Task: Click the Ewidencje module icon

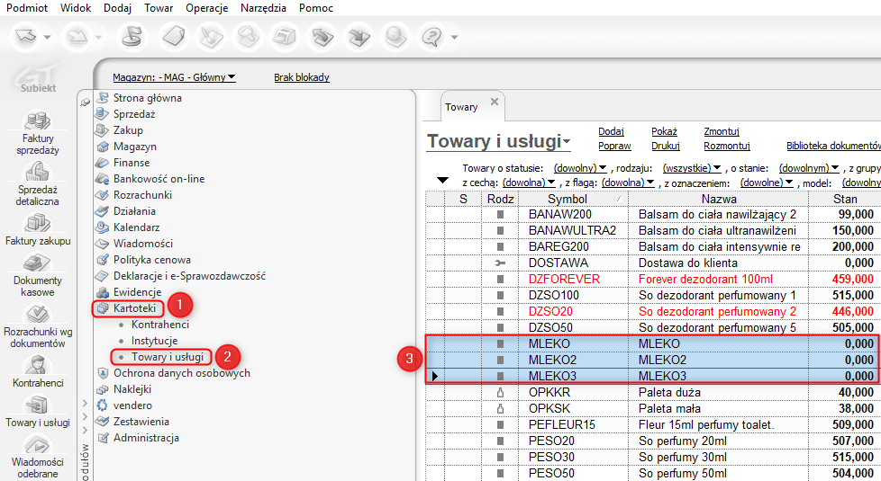Action: 102,292
